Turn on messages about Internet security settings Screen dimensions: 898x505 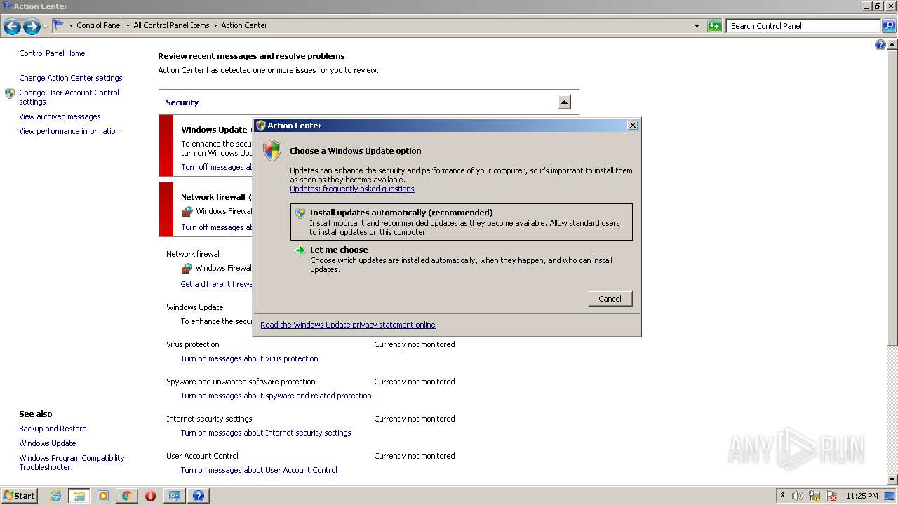pos(266,433)
